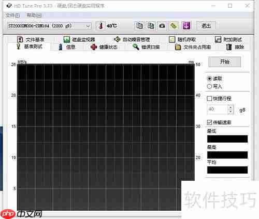Decrease short stroke size with down arrow
The image size is (259, 219).
pos(231,112)
